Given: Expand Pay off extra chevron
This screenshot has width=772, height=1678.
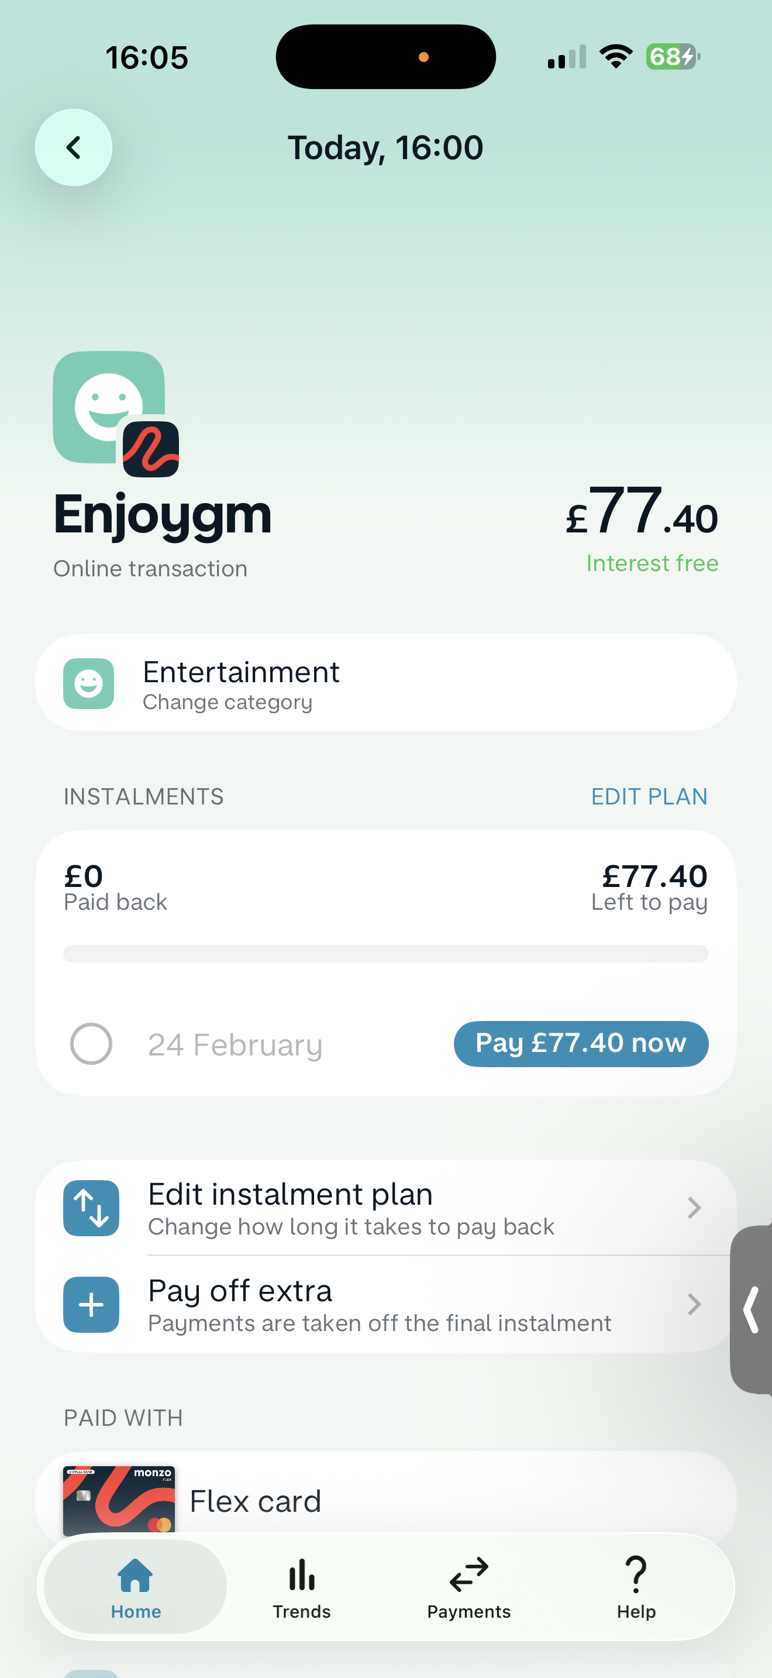Looking at the screenshot, I should coord(695,1305).
